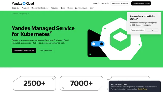163x92 pixels.
Task: Decline region change with No
Action: tap(152, 30)
